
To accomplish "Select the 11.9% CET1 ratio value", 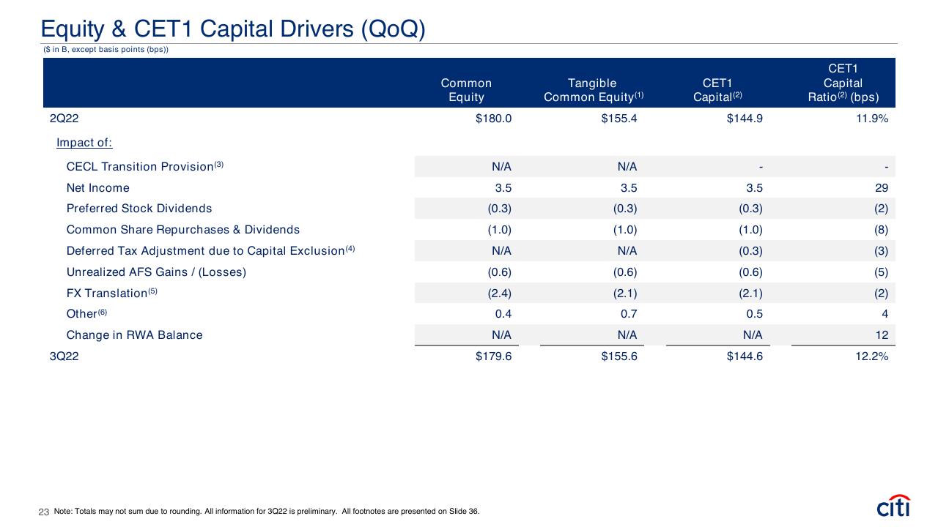I will coord(871,118).
